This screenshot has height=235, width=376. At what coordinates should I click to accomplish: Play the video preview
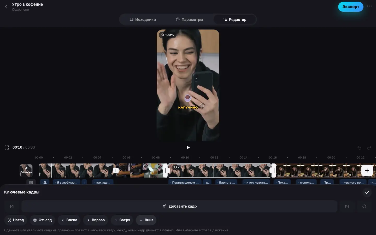[188, 148]
